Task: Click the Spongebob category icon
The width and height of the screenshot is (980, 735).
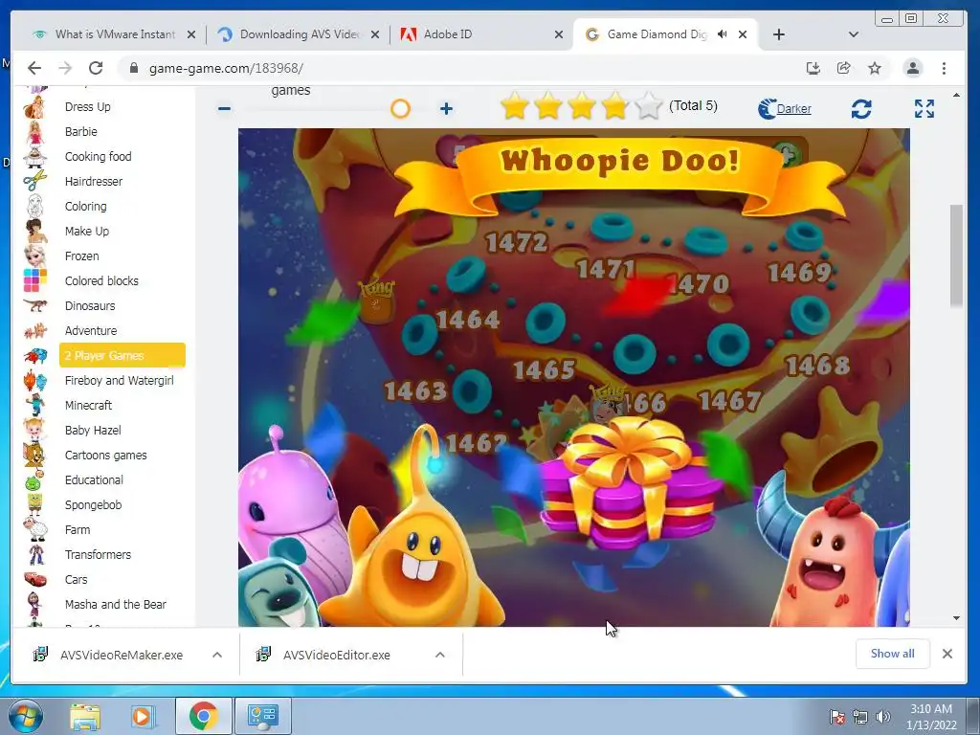Action: (x=34, y=505)
